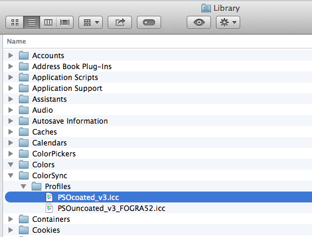Viewport: 312px width, 237px height.
Task: Click the Library folder title icon
Action: (x=206, y=8)
